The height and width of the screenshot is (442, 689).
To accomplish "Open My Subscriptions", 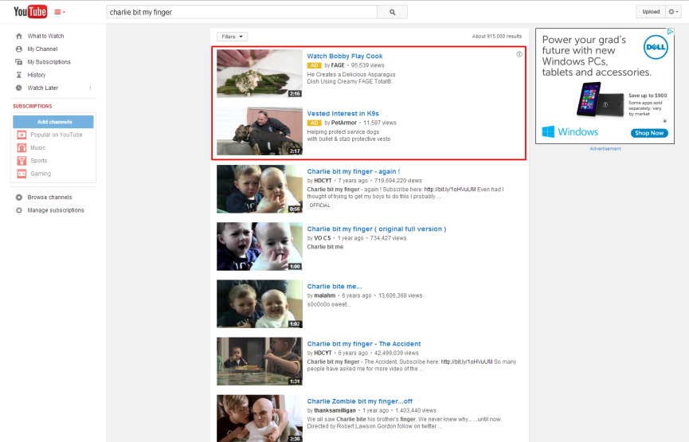I will pos(49,62).
